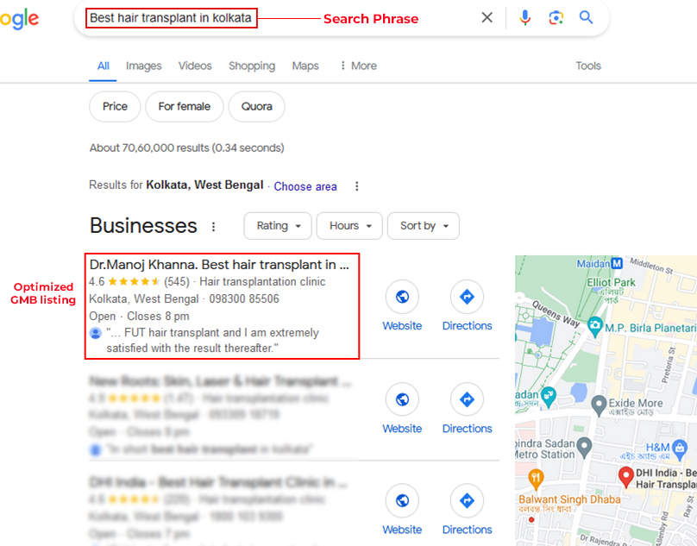Open the Sort by dropdown
Viewport: 697px width, 546px height.
coord(424,226)
